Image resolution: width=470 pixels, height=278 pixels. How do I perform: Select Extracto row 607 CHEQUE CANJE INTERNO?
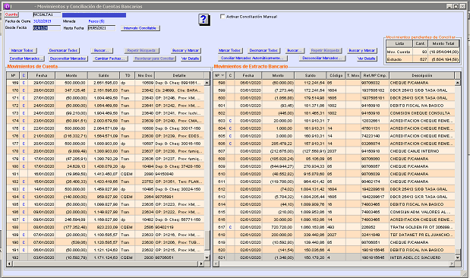point(334,151)
